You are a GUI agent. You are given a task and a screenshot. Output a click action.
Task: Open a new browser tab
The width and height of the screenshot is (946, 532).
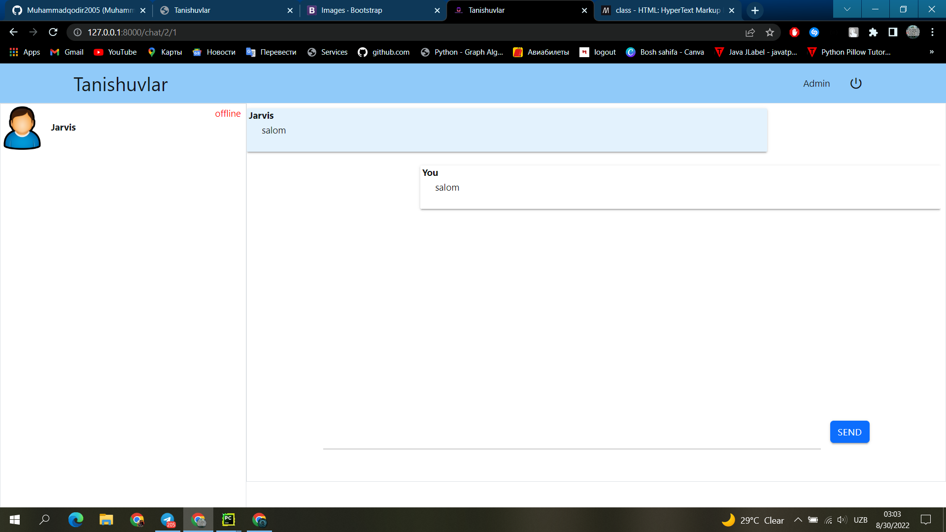click(755, 10)
